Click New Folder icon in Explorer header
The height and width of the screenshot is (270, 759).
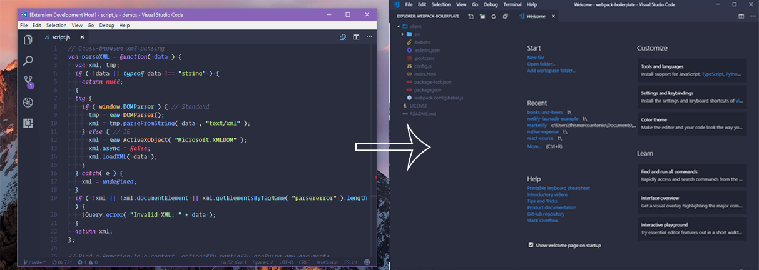click(x=482, y=16)
